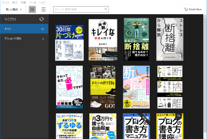Screen dimensions: 207x139
Task: Switch to list view layout
Action: (44, 10)
